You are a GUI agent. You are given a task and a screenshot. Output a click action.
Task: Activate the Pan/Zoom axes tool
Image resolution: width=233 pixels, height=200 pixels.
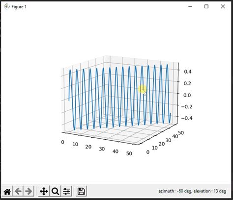click(44, 191)
